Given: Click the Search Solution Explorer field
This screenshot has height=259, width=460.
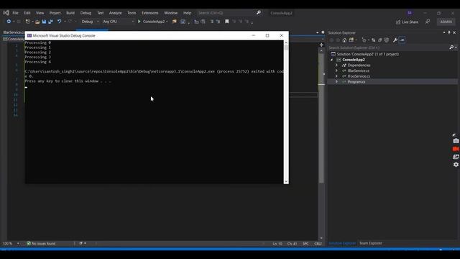Looking at the screenshot, I should (x=388, y=47).
